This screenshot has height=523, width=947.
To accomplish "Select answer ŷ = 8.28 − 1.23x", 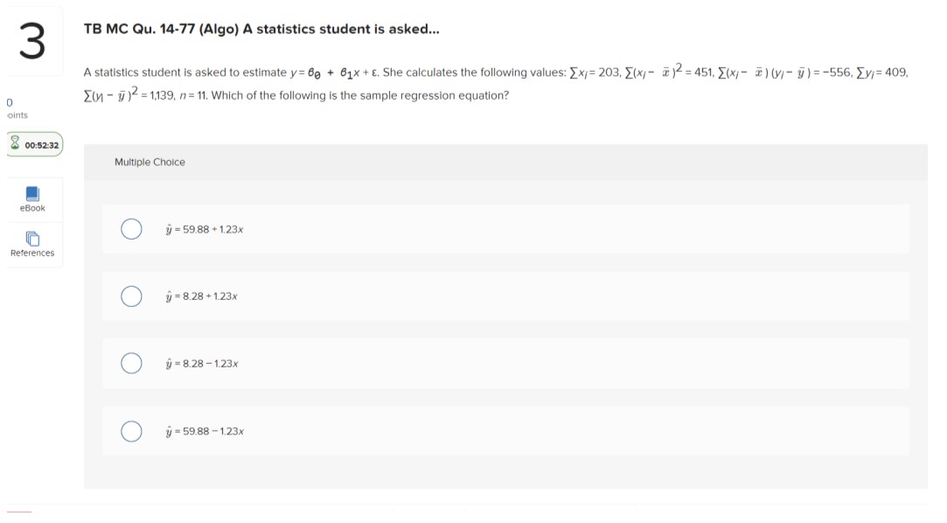I will [x=131, y=363].
